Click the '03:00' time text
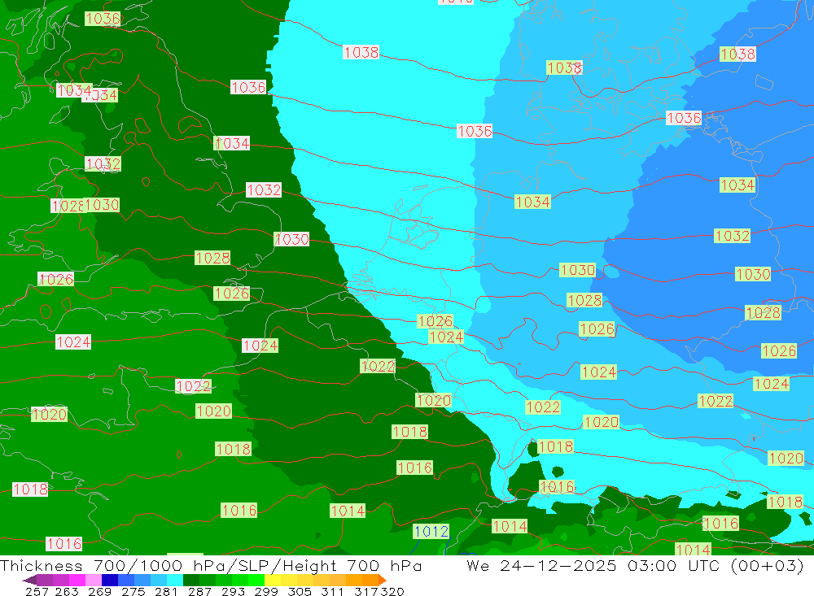814x596 pixels. pyautogui.click(x=651, y=565)
